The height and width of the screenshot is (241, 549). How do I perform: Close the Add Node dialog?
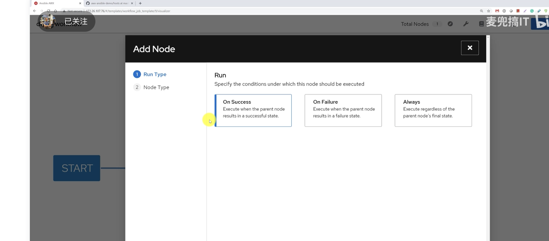point(470,48)
